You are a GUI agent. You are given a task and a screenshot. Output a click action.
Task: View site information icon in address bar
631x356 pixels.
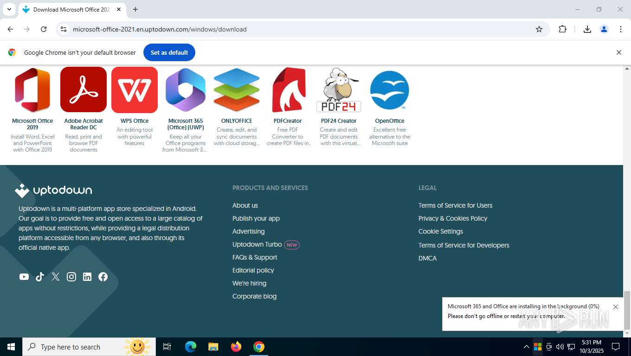tap(64, 29)
